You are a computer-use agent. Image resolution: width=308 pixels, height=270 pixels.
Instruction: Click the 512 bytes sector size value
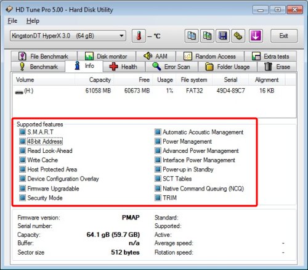125,252
